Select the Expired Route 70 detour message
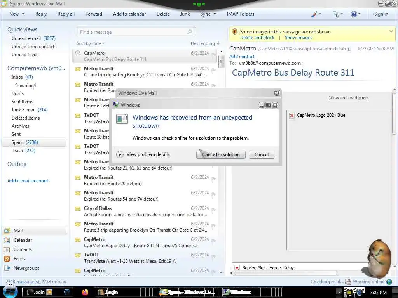This screenshot has height=298, width=398. [x=145, y=180]
